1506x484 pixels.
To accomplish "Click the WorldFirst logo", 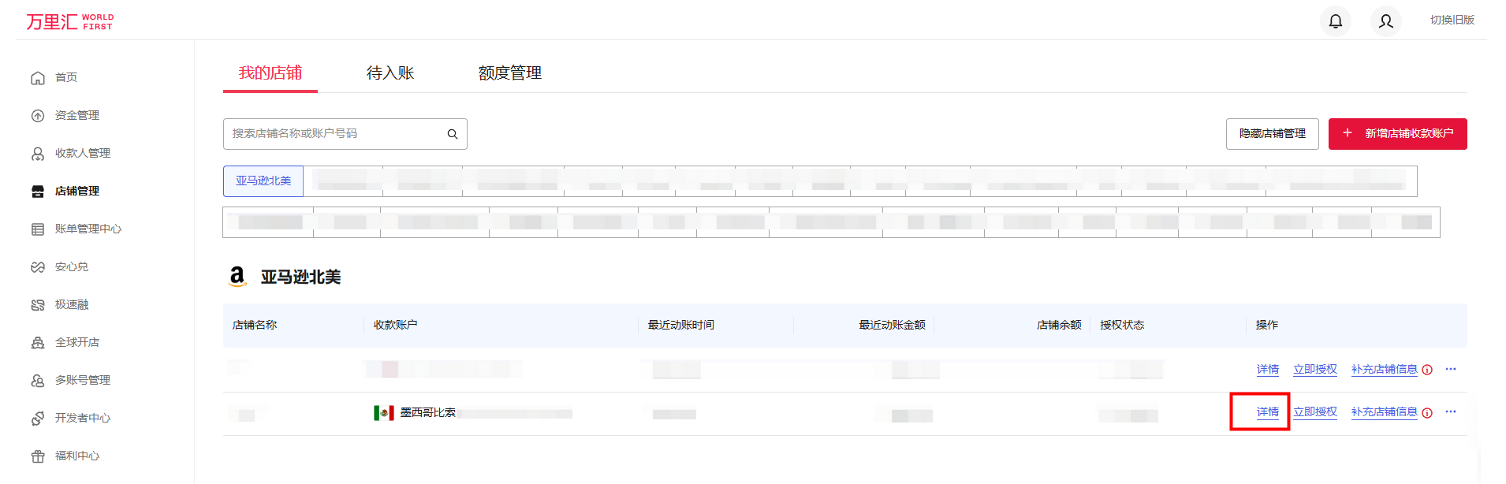I will [69, 21].
